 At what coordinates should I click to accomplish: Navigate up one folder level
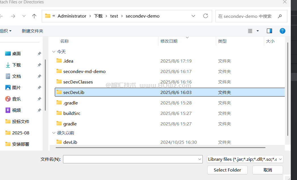(x=34, y=16)
